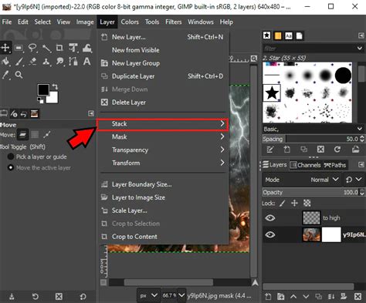Refresh the brushes list
Viewport: 366px width, 303px height.
(337, 150)
